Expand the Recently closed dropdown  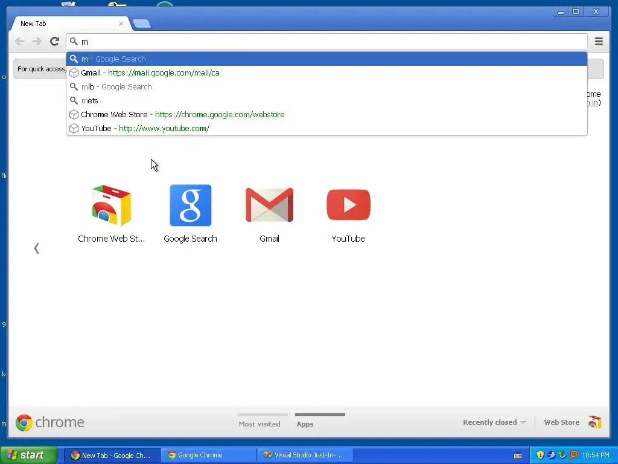(x=494, y=422)
